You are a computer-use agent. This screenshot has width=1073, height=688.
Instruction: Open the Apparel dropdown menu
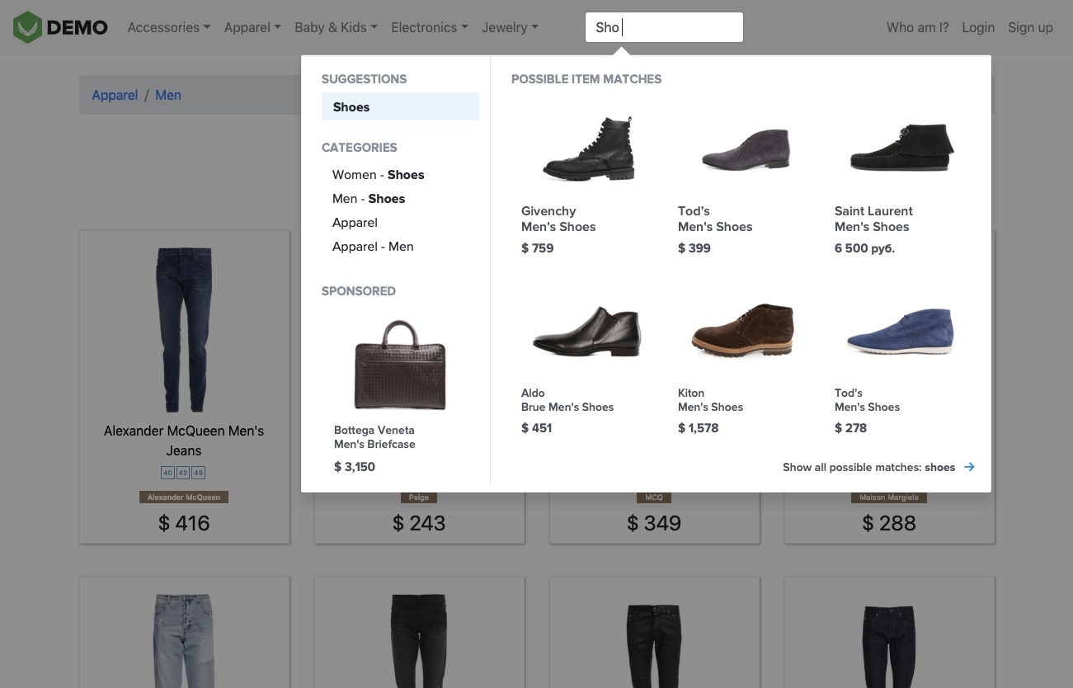[252, 27]
